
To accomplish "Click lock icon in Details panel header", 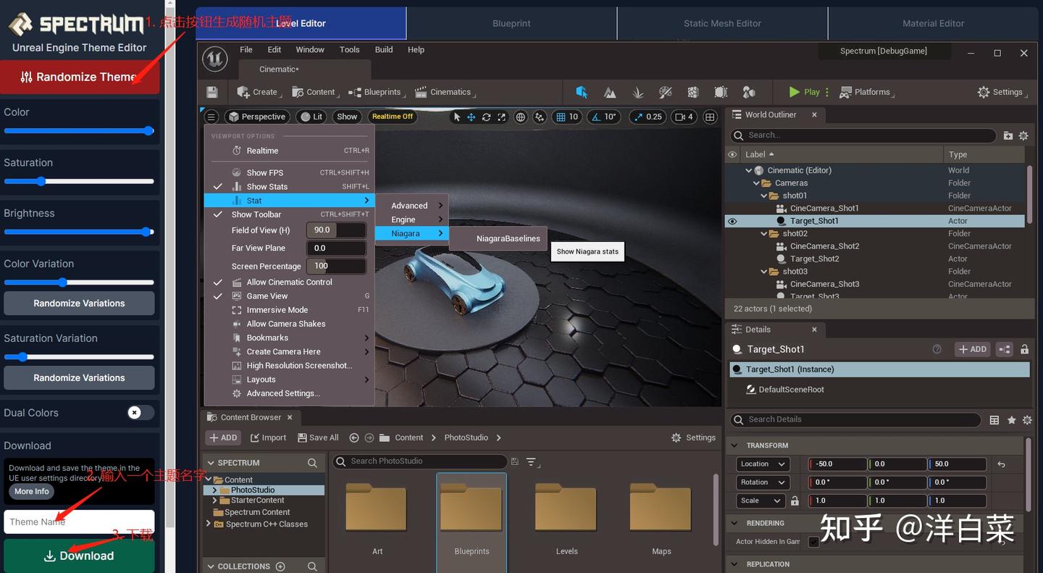I will coord(1024,349).
